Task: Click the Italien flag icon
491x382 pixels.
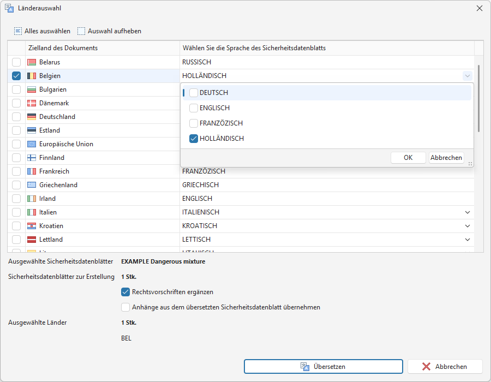Action: click(32, 212)
